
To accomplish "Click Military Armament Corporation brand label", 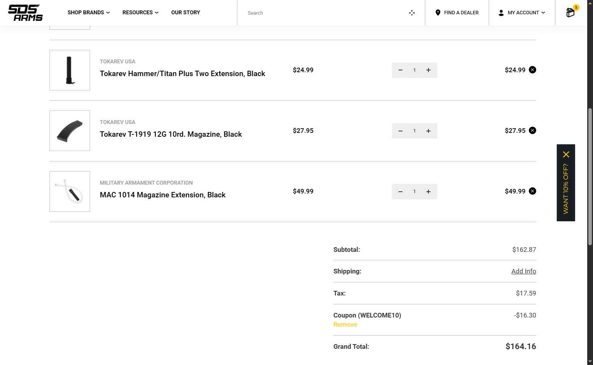I will [146, 183].
